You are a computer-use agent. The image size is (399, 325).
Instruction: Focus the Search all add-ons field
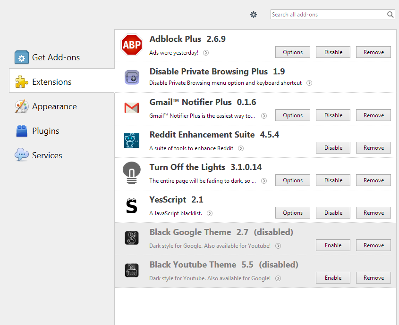pos(329,15)
